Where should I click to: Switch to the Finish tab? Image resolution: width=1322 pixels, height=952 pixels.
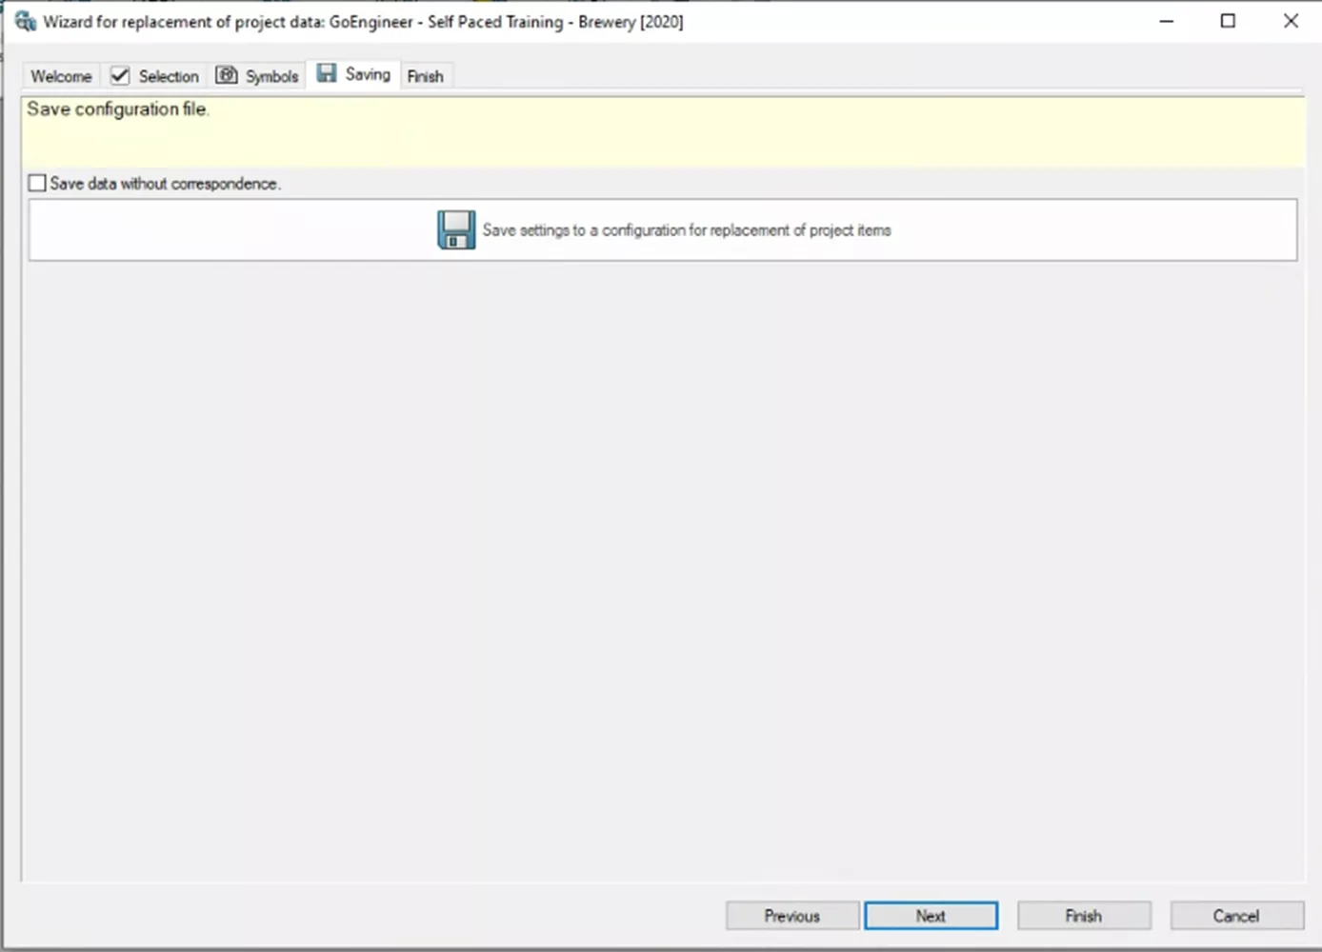425,76
